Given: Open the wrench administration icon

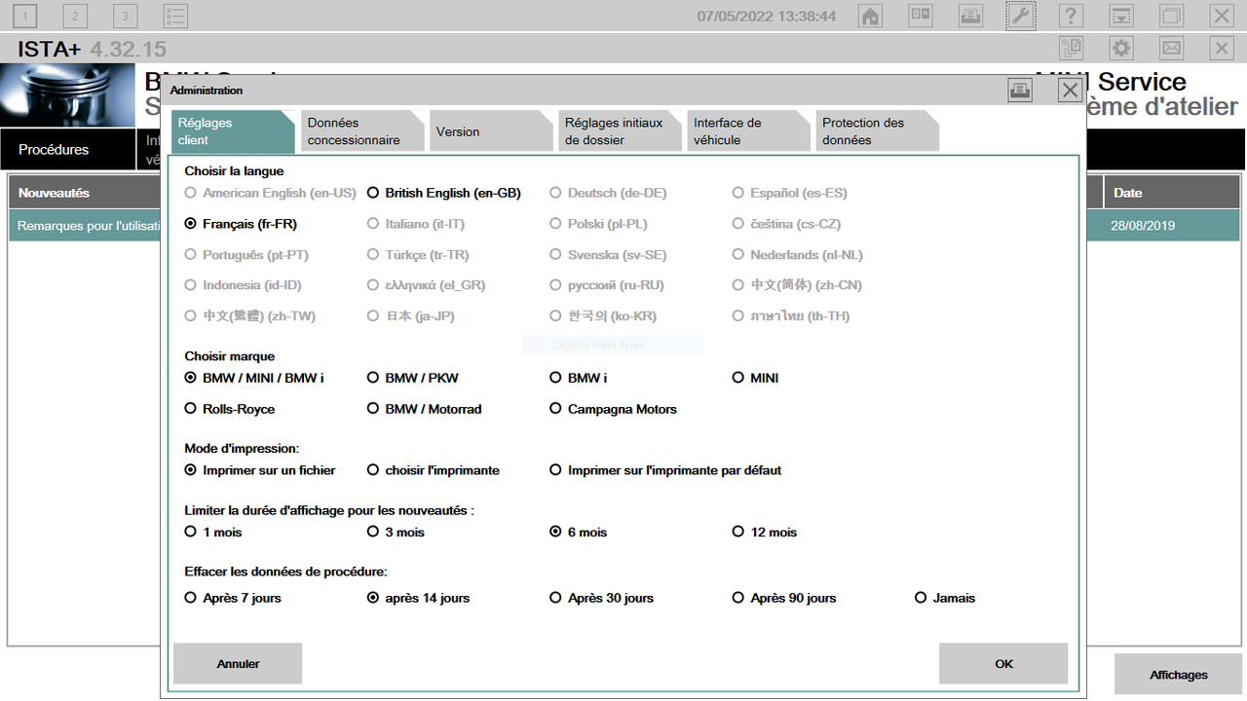Looking at the screenshot, I should click(x=1021, y=16).
